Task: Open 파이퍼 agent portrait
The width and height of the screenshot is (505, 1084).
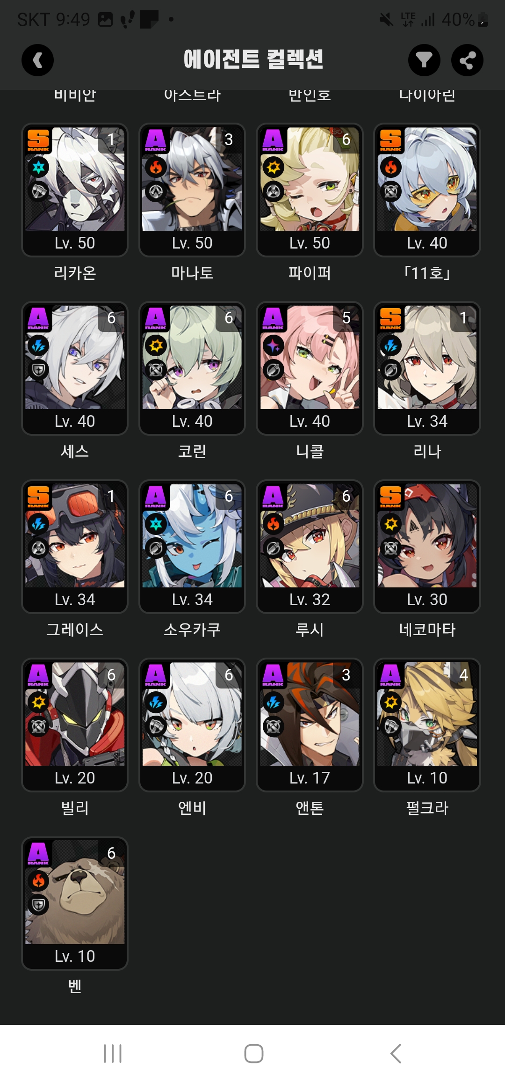Action: click(x=310, y=179)
